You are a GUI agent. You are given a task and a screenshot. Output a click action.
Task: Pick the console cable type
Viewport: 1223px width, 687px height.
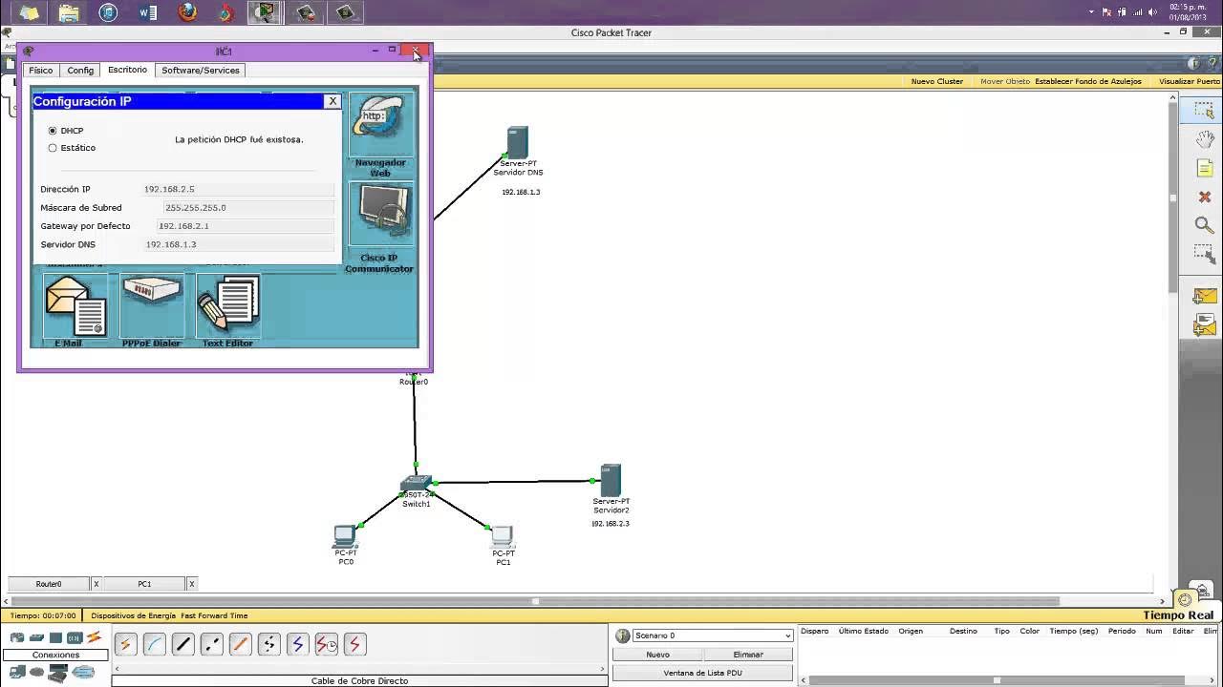(154, 645)
